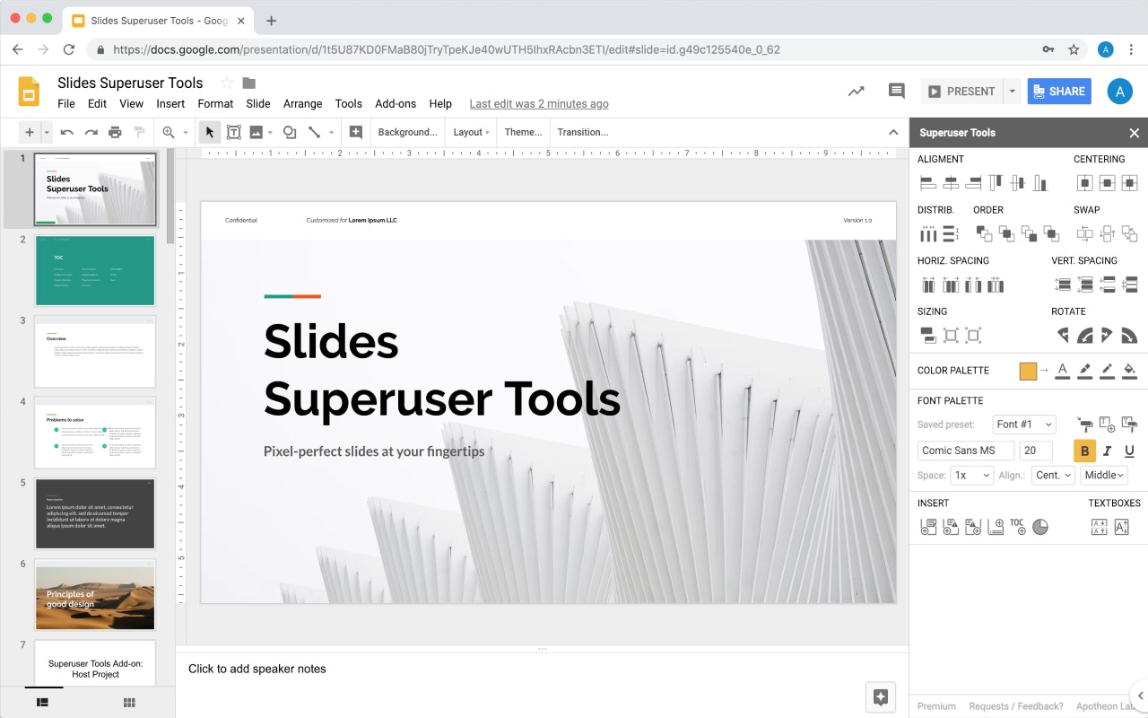Enable italic formatting in Font Palette

pos(1107,451)
